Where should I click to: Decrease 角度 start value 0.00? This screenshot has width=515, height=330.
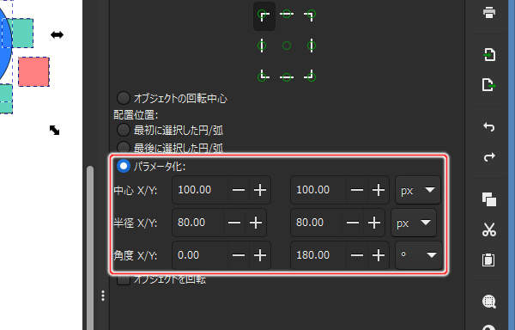[239, 255]
